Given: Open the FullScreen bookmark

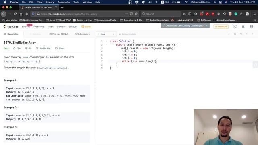Looking at the screenshot, I should (204, 20).
